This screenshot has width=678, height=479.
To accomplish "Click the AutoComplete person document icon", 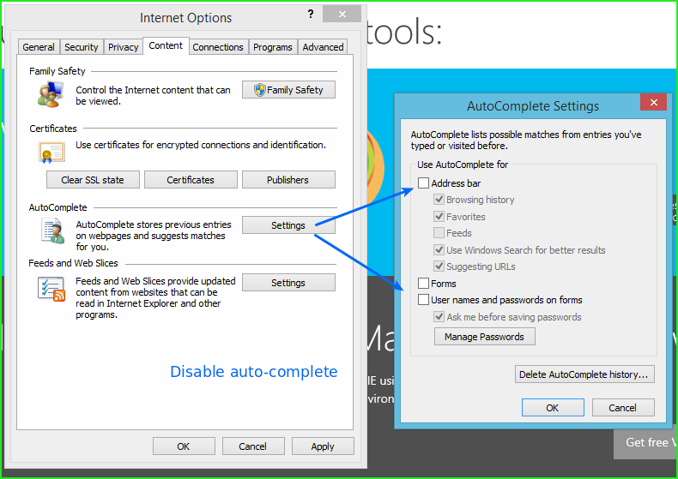I will [x=52, y=231].
